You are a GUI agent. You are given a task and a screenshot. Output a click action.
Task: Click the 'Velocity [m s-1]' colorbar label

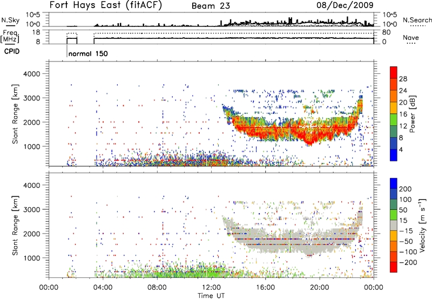pyautogui.click(x=422, y=225)
